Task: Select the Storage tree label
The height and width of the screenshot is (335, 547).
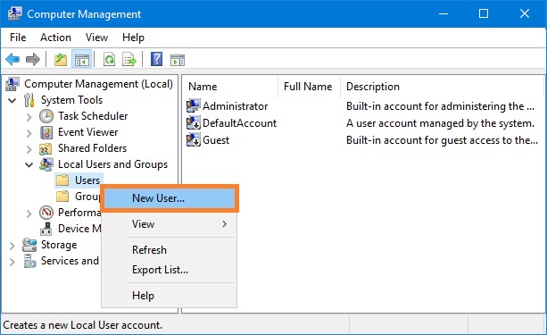Action: [59, 245]
